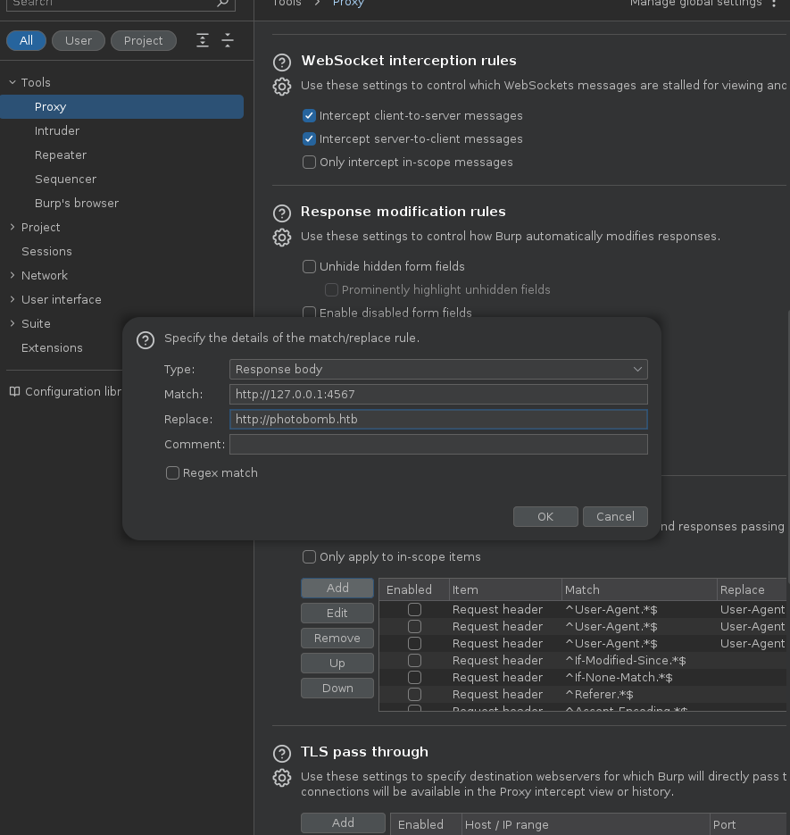Open the gear options for TLS pass through
The image size is (790, 835).
click(282, 778)
